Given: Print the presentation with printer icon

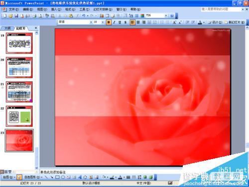Looking at the screenshot, I should 34,16.
